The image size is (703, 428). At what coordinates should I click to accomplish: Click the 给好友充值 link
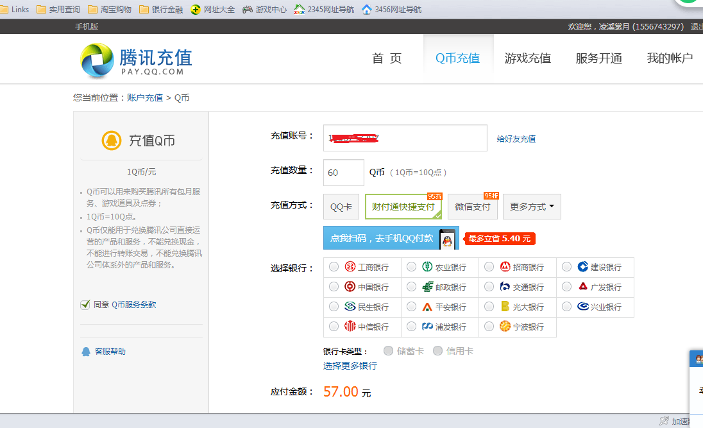[516, 139]
